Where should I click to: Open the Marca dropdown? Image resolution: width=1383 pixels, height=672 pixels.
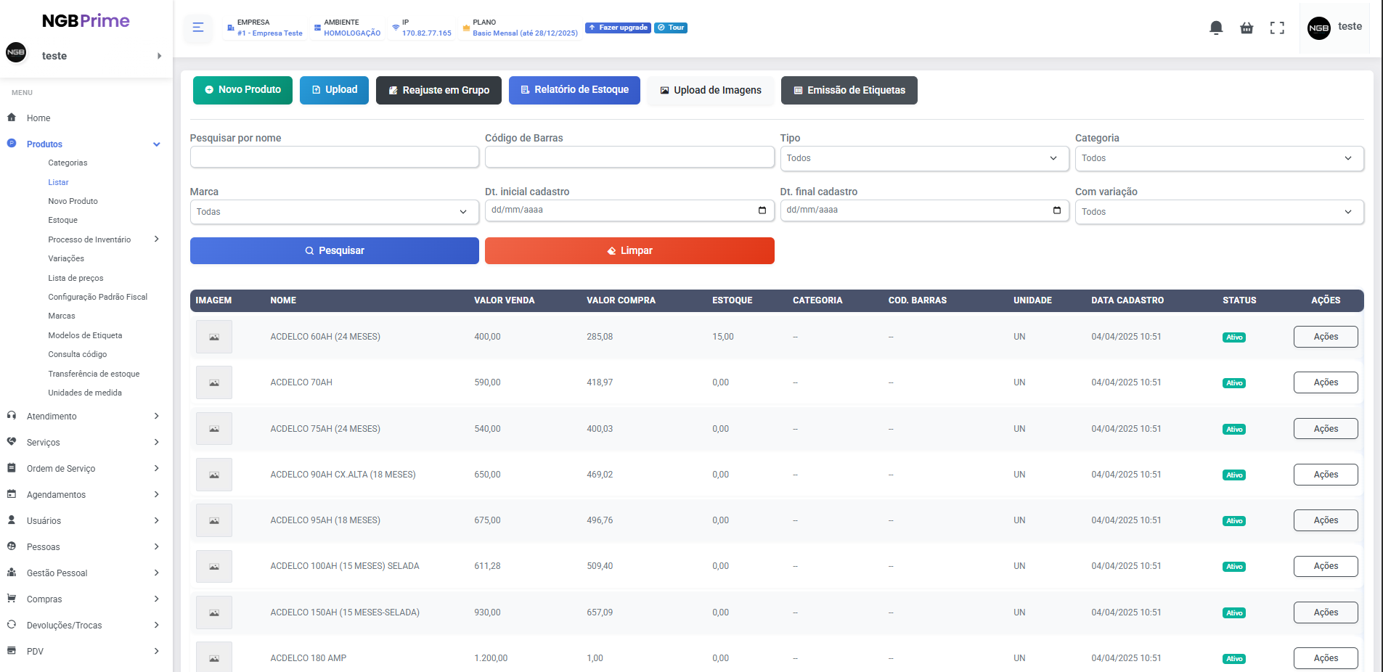click(x=334, y=212)
